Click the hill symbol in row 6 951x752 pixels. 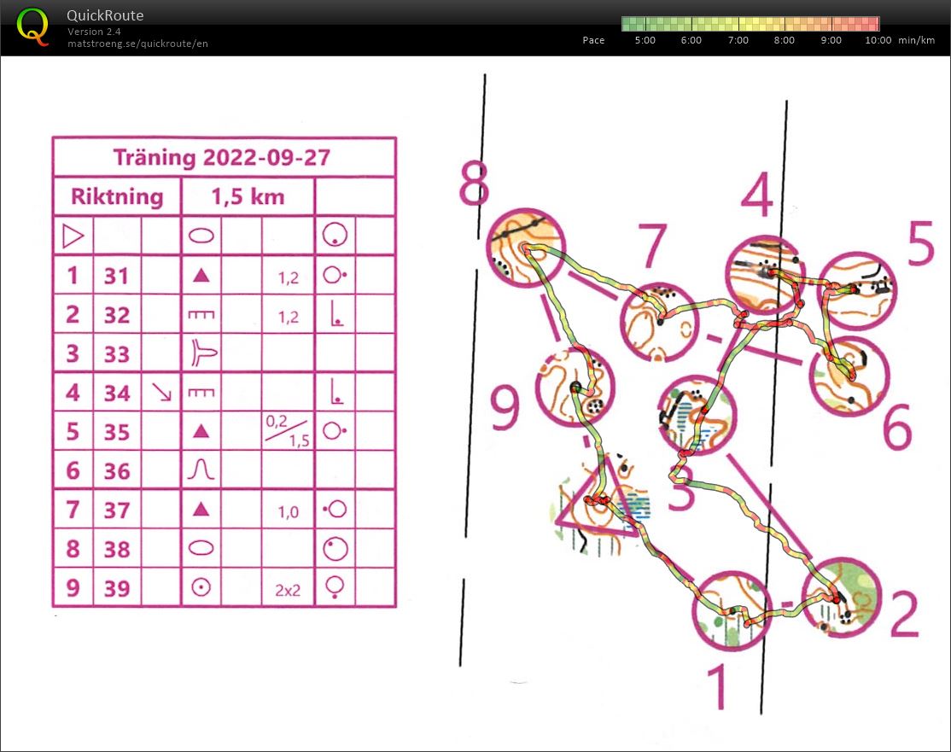pos(201,470)
